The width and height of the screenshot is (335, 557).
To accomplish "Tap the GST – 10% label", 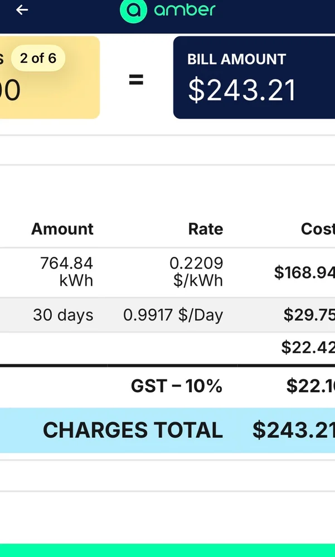I will pyautogui.click(x=177, y=386).
